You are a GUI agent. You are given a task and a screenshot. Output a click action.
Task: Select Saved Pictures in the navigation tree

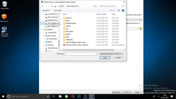pyautogui.click(x=53, y=48)
